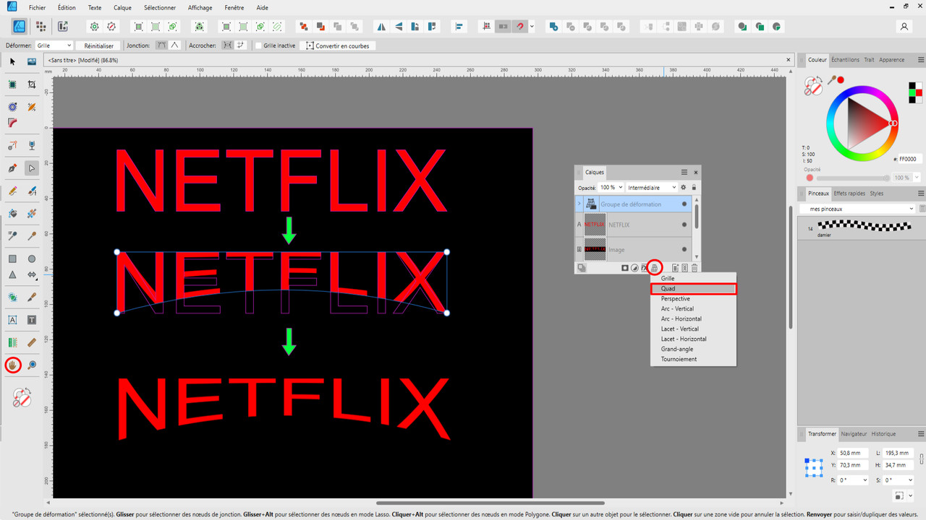The image size is (926, 520).
Task: Delete the selected layer with trash icon
Action: (x=694, y=268)
